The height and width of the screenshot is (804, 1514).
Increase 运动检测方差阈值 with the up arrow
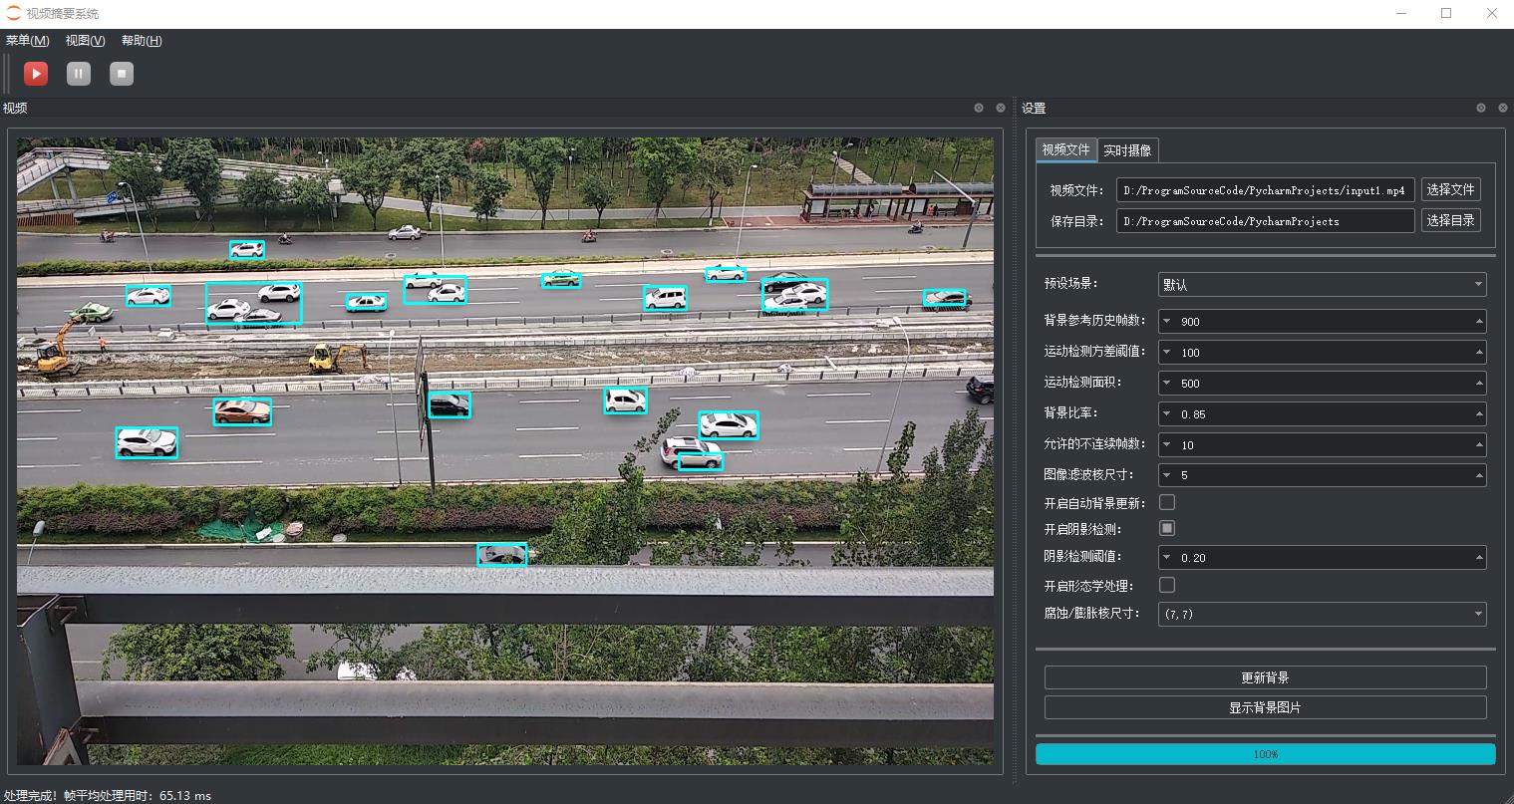[1479, 352]
